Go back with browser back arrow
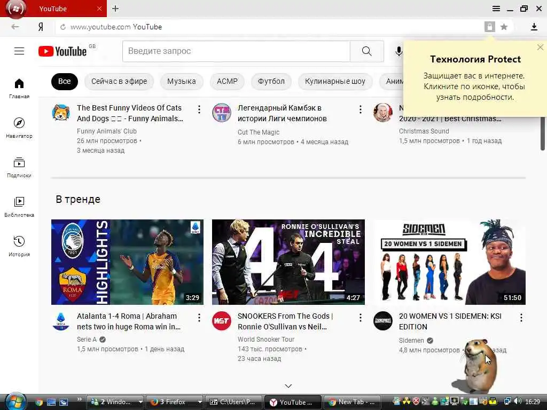The height and width of the screenshot is (410, 547). click(x=15, y=27)
